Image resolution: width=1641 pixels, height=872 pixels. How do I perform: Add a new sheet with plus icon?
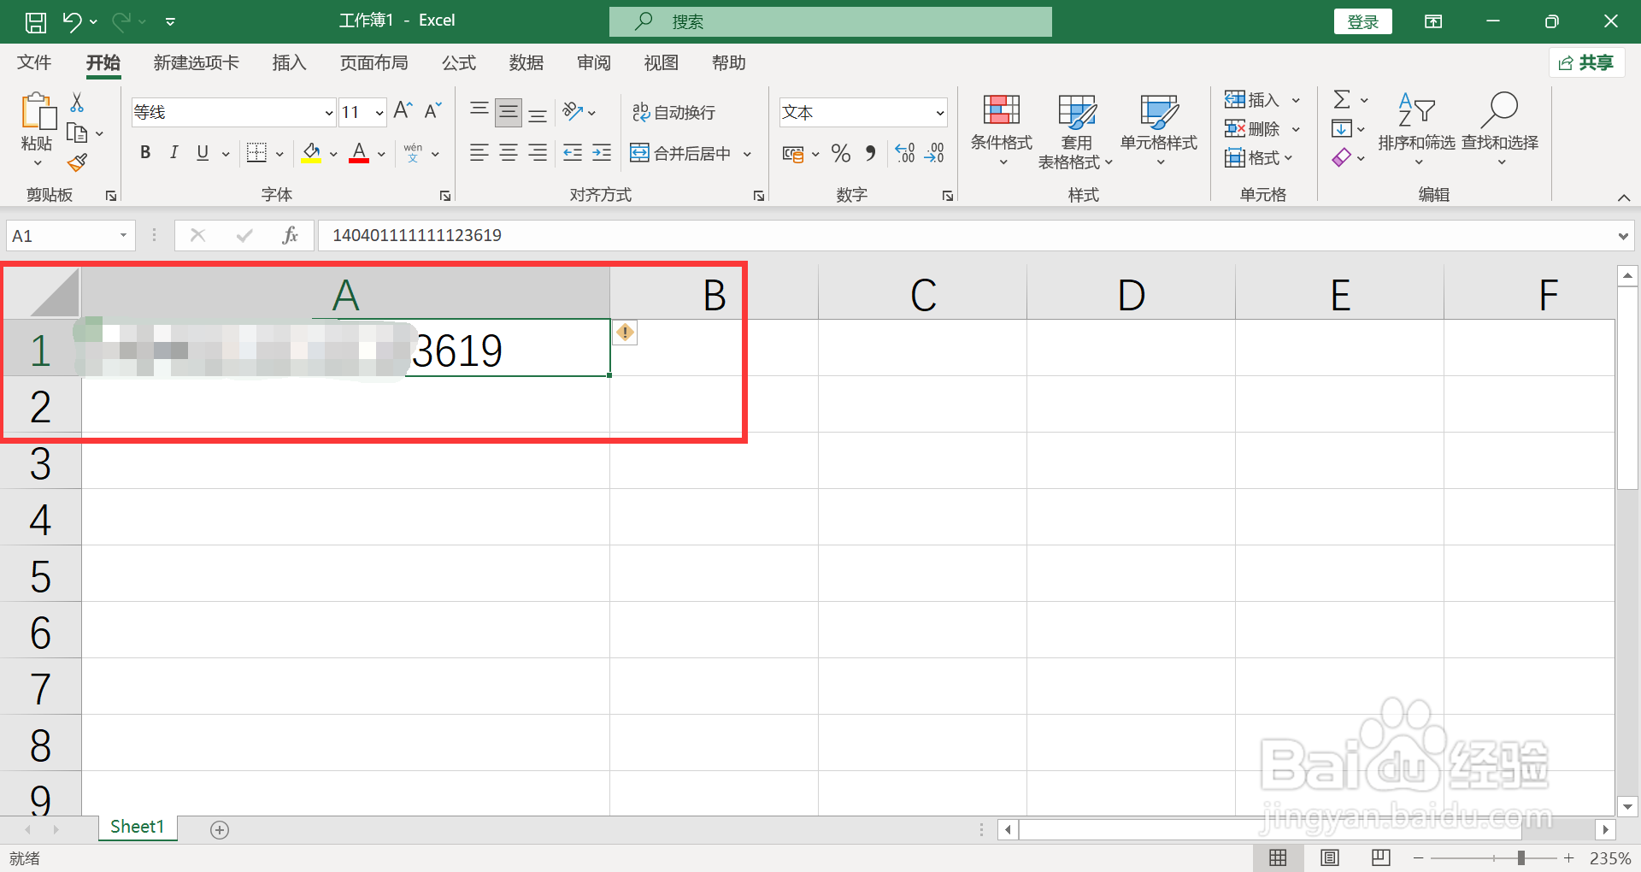click(220, 829)
